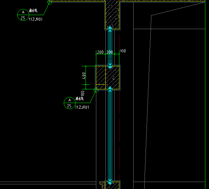
Task: Select green circle marker at middle block corner
Action: 96,90
